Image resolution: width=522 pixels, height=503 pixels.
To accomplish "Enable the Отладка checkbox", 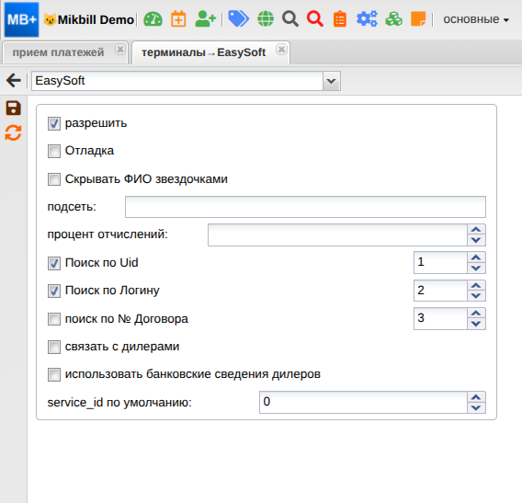I will pyautogui.click(x=54, y=151).
